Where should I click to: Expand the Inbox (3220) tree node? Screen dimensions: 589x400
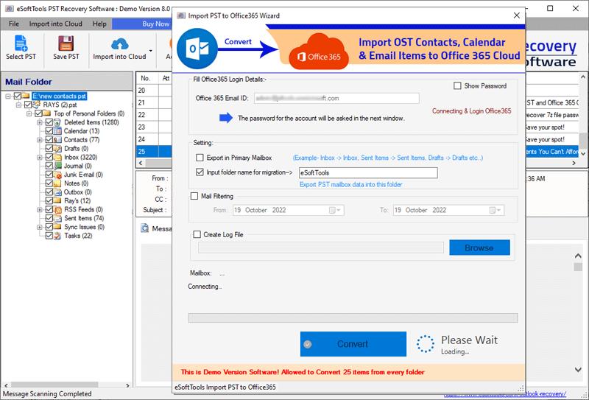pos(40,157)
